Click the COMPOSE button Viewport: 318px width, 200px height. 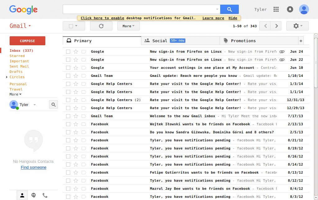coord(27,41)
